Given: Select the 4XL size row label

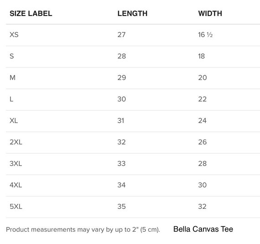Looking at the screenshot, I should pyautogui.click(x=16, y=185).
